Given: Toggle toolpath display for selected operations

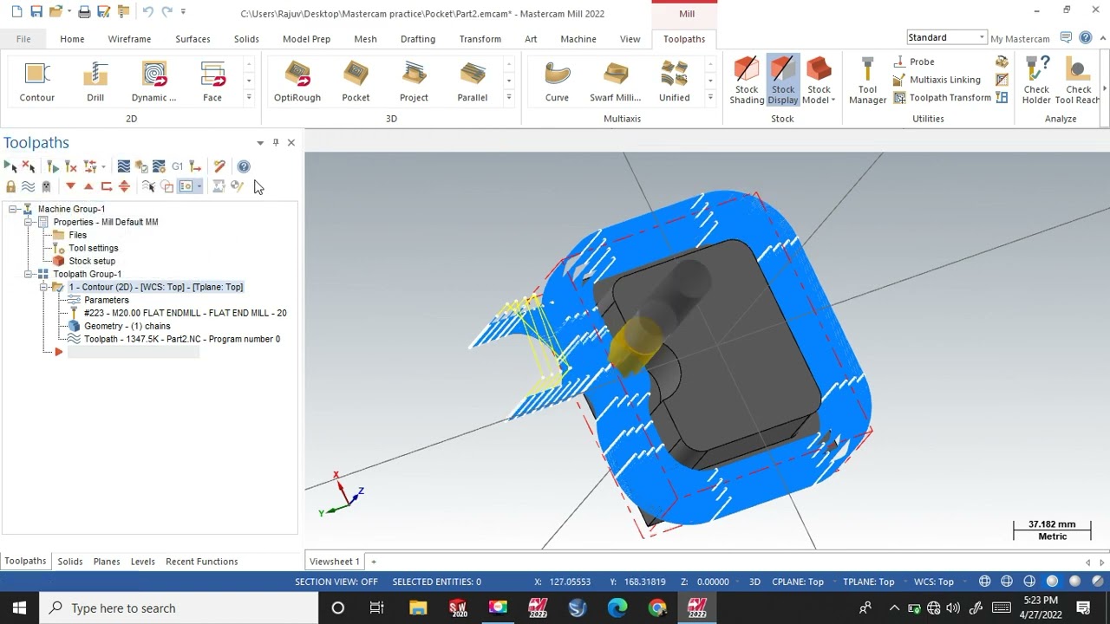Looking at the screenshot, I should point(28,186).
